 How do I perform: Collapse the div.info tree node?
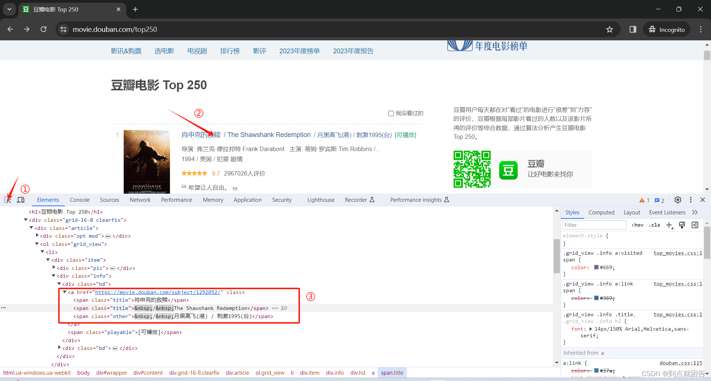54,275
